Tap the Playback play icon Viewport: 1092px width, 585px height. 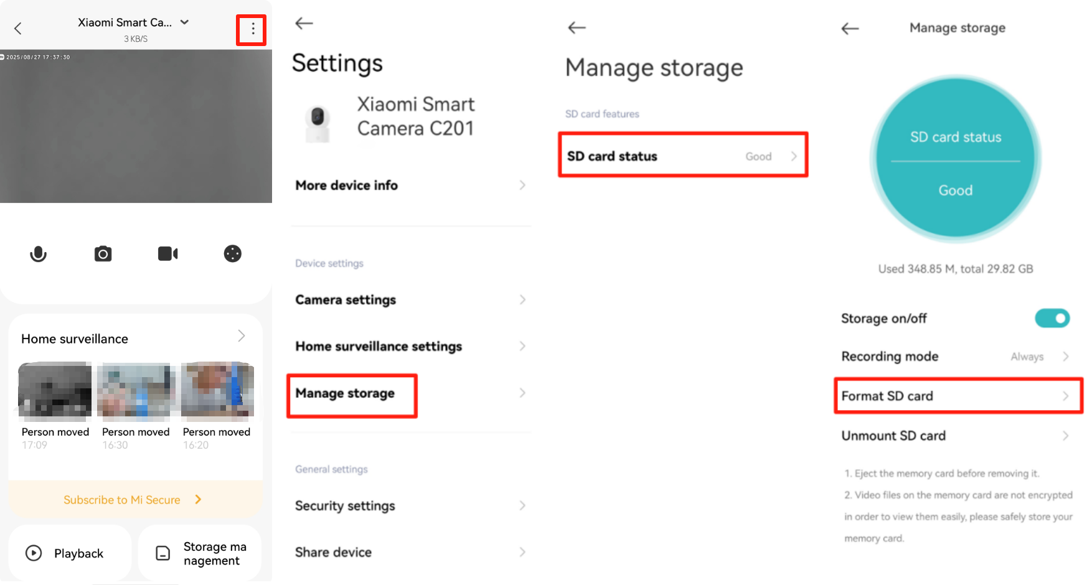click(x=34, y=553)
